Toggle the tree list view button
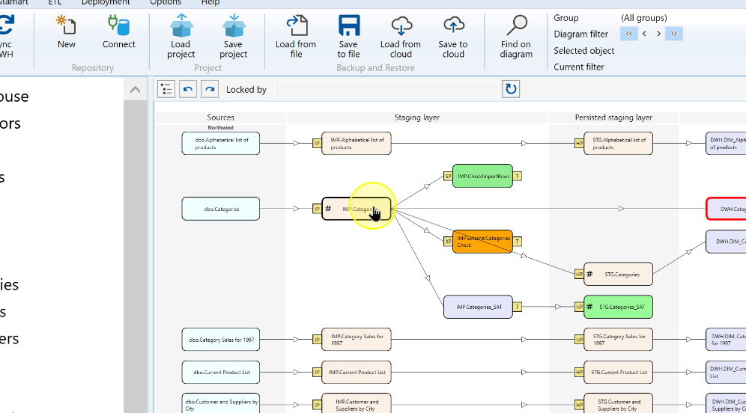The image size is (746, 413). pyautogui.click(x=166, y=89)
